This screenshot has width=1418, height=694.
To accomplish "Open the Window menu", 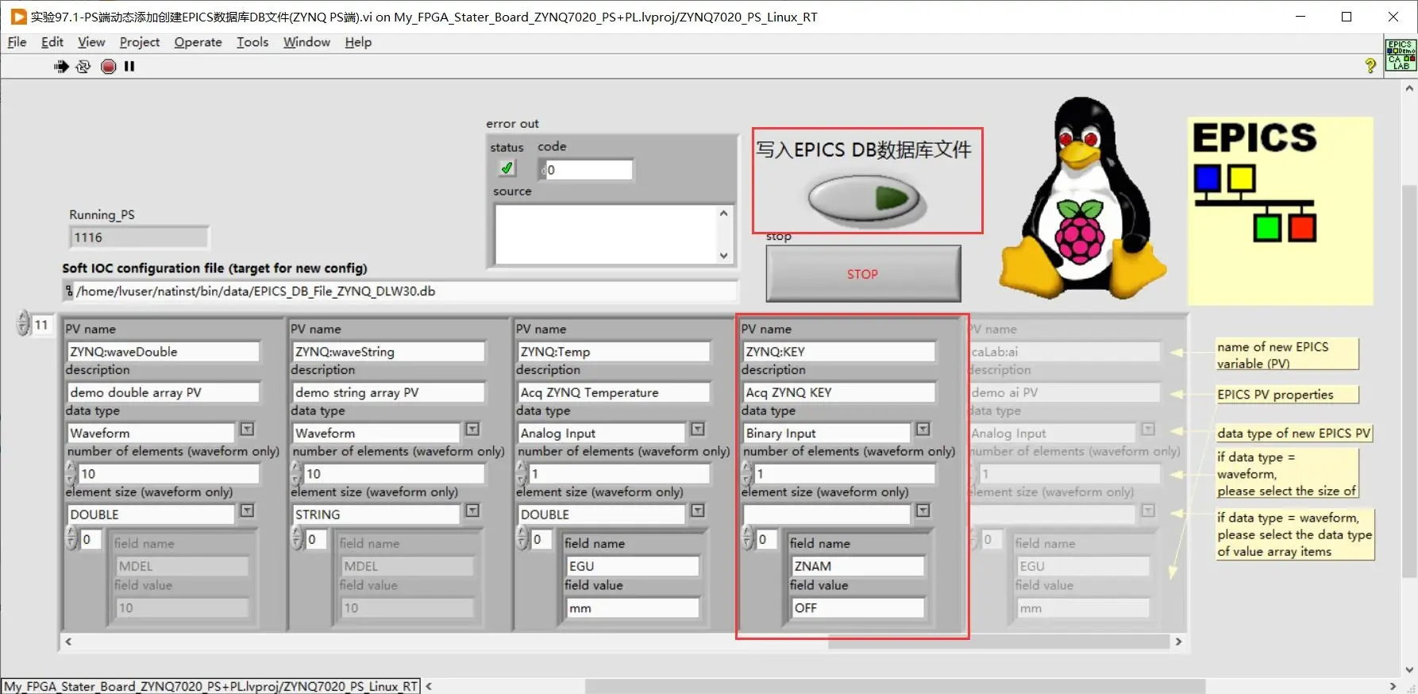I will 306,42.
